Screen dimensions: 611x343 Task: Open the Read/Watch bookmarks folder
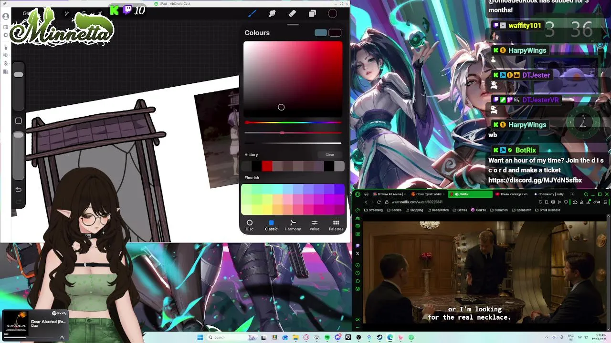coord(438,210)
